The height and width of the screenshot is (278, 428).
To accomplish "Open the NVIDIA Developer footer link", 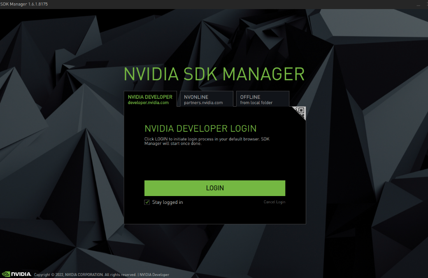I will click(x=154, y=275).
